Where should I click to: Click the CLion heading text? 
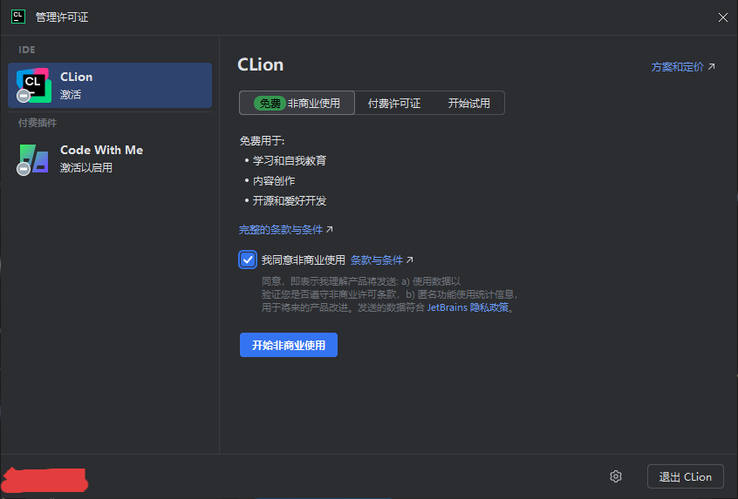pyautogui.click(x=260, y=64)
